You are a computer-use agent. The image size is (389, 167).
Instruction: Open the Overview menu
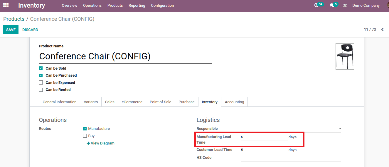tap(70, 6)
